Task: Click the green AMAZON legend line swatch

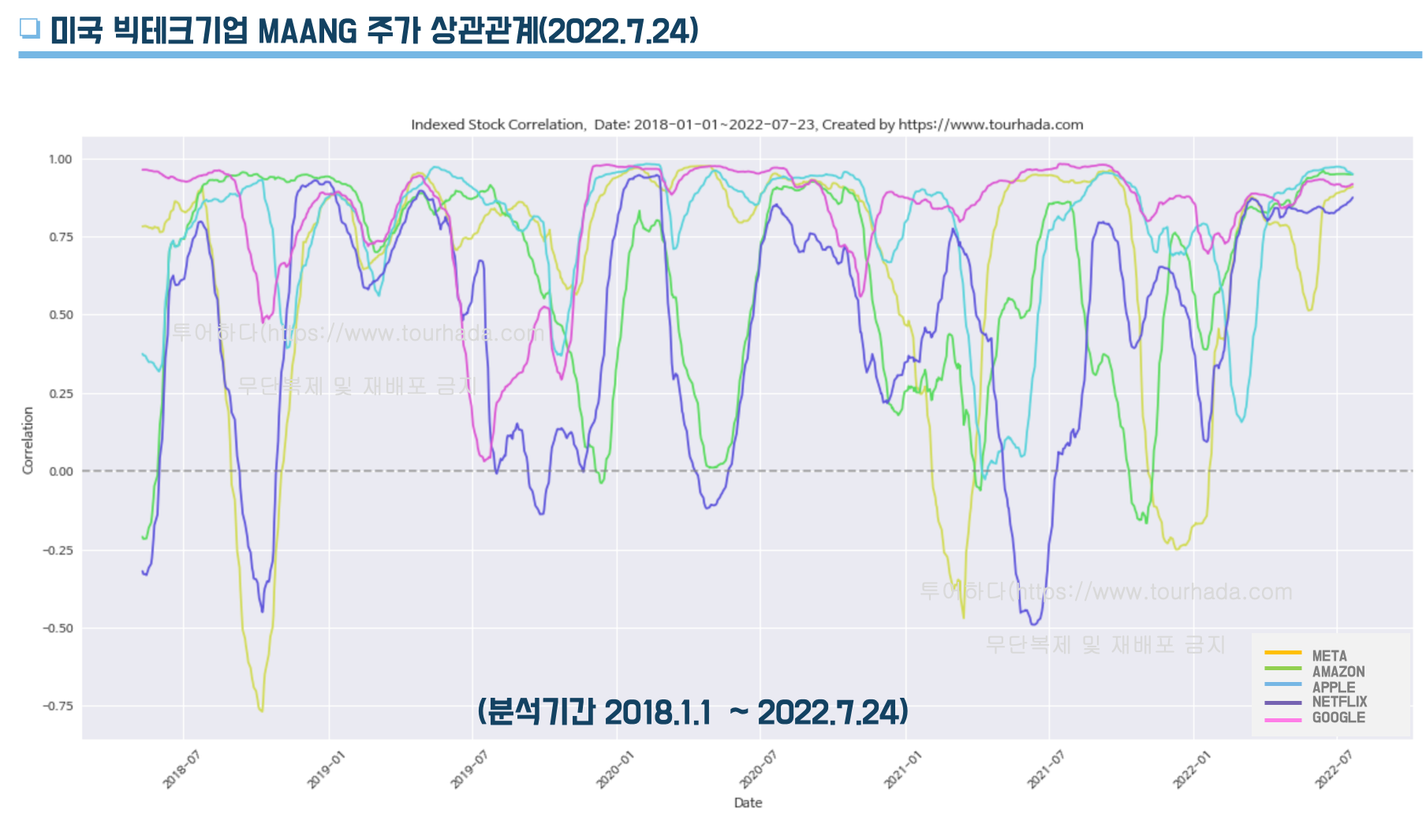Action: pos(1282,669)
